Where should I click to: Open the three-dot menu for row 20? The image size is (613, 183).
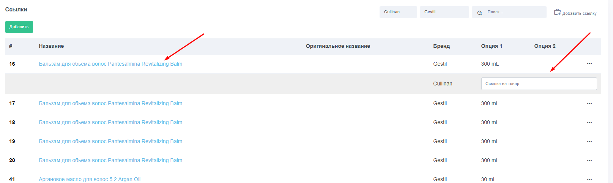click(x=589, y=160)
